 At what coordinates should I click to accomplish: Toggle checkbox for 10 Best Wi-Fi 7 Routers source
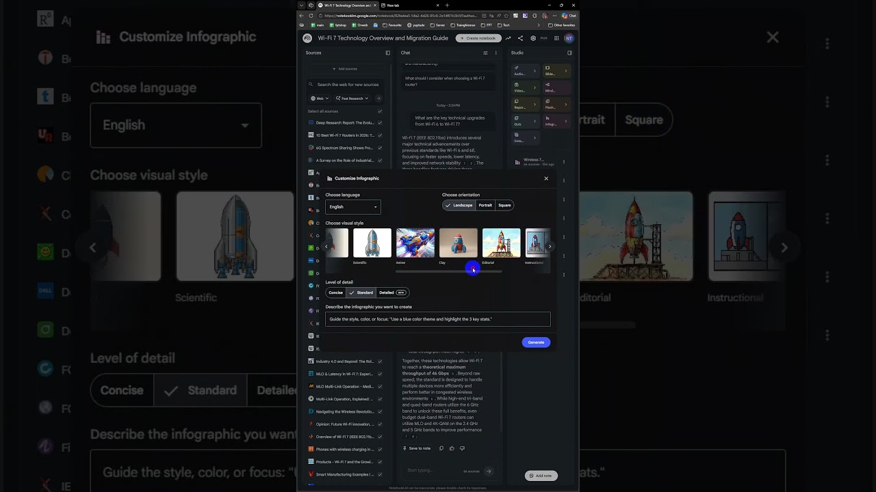pos(380,135)
